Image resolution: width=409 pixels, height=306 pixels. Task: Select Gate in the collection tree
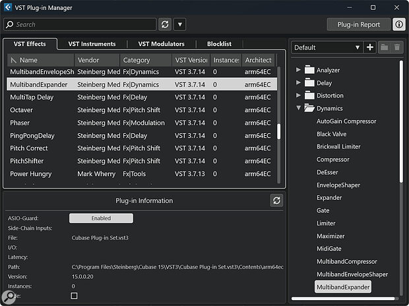[x=323, y=210]
